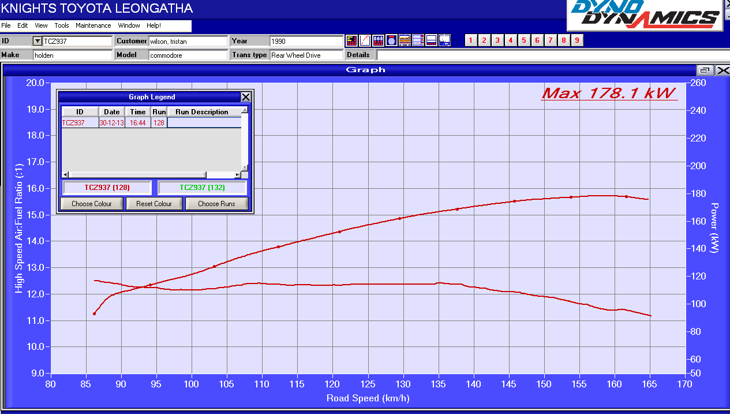Select the 30-12-13 date cell
This screenshot has width=730, height=414.
click(112, 123)
